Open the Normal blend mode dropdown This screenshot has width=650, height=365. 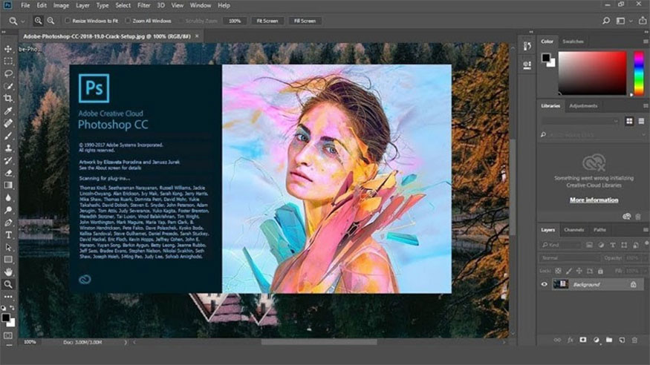click(x=570, y=258)
